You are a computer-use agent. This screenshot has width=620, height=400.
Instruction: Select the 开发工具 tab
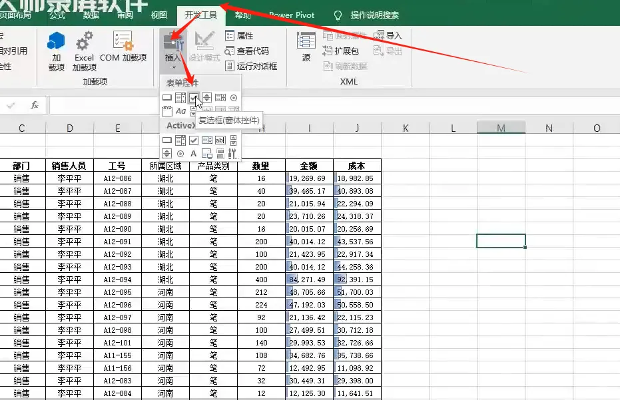pos(201,15)
